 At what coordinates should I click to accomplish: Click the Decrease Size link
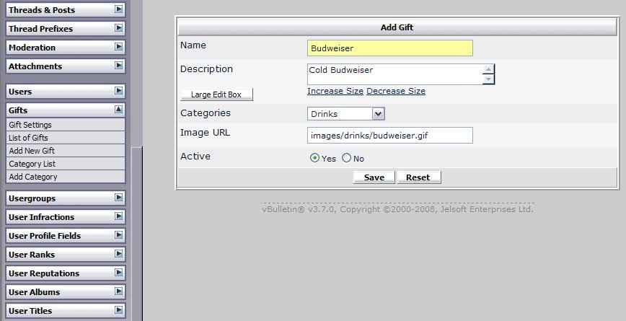click(x=396, y=91)
